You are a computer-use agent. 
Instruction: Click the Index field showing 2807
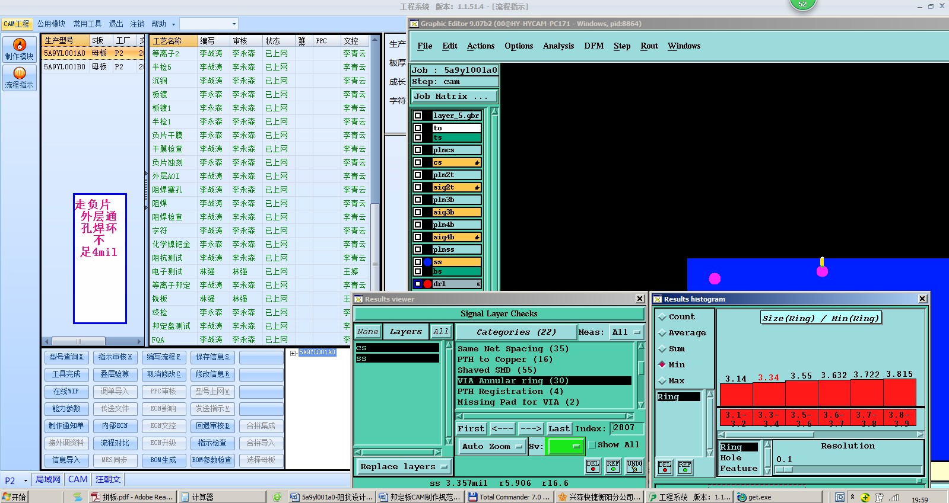click(x=627, y=428)
